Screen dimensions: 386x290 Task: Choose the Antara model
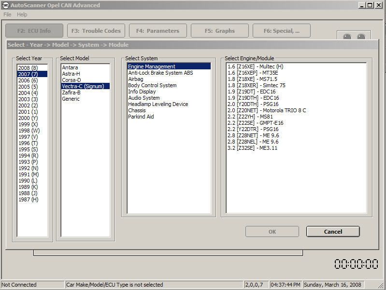[x=86, y=67]
